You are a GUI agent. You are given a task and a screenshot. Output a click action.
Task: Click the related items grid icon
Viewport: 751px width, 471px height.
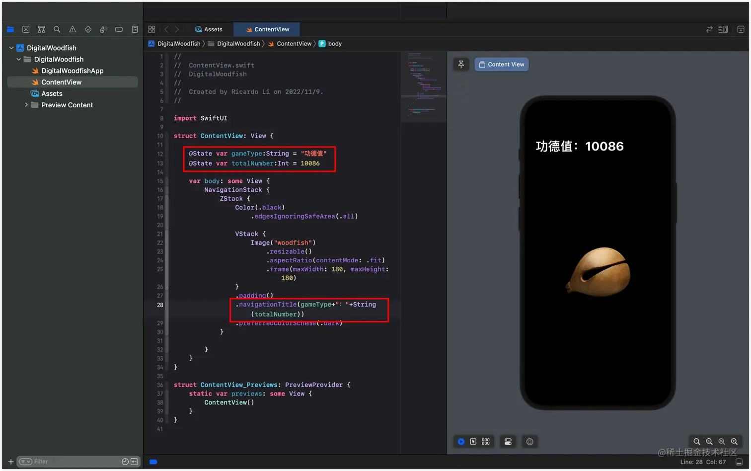pos(152,29)
